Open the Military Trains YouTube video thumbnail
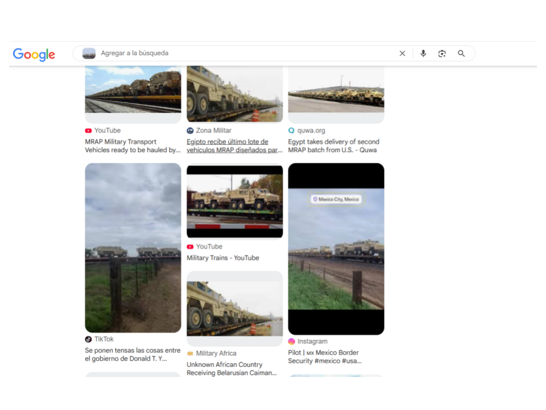 click(235, 202)
